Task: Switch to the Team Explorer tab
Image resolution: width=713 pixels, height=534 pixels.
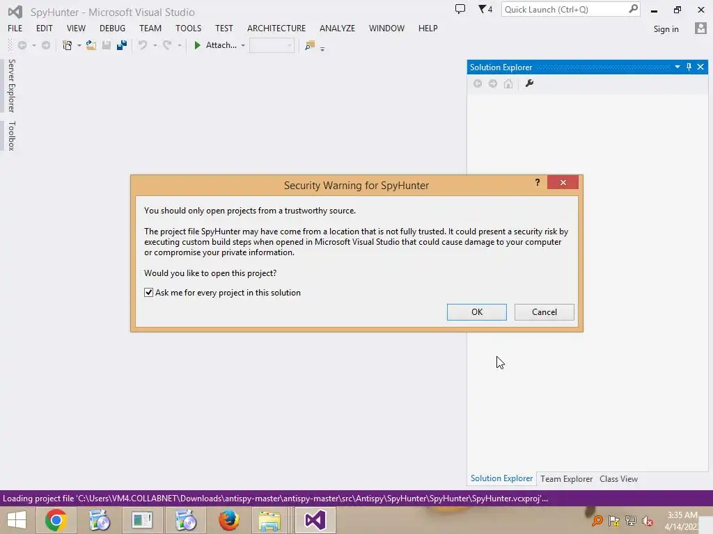Action: (x=566, y=479)
